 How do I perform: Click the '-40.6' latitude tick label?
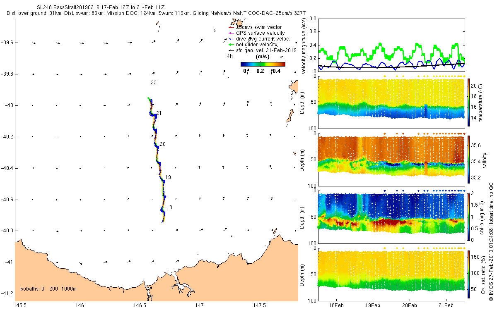[x=7, y=199]
